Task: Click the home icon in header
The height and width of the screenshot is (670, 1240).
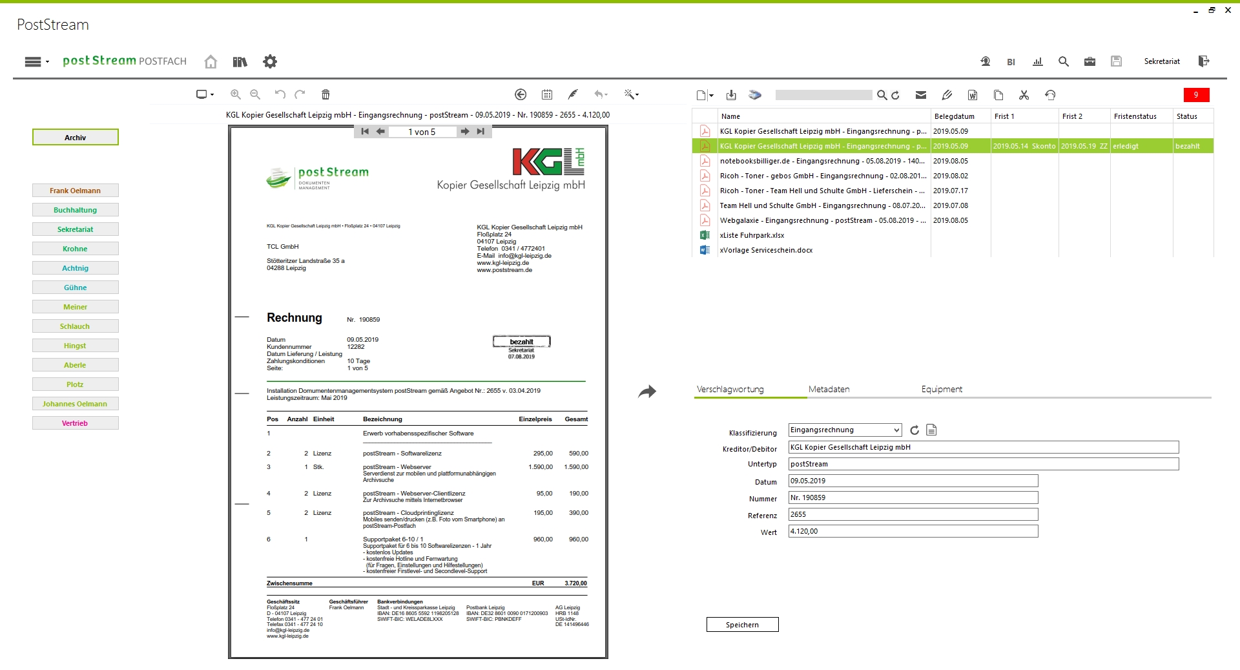Action: click(211, 61)
